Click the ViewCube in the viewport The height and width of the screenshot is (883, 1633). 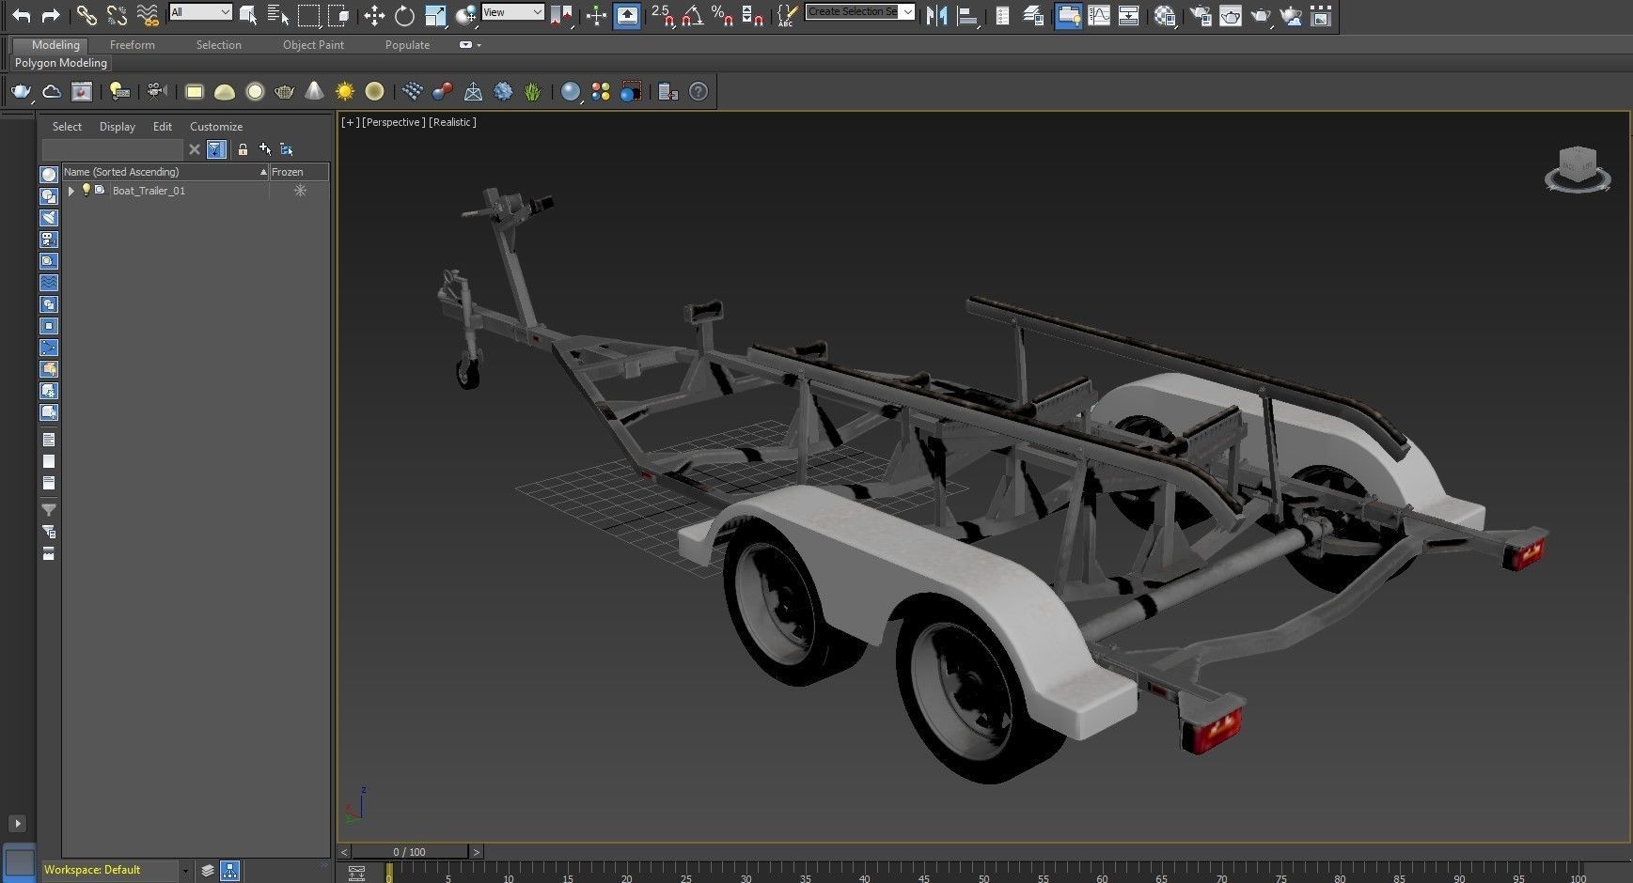pos(1578,168)
